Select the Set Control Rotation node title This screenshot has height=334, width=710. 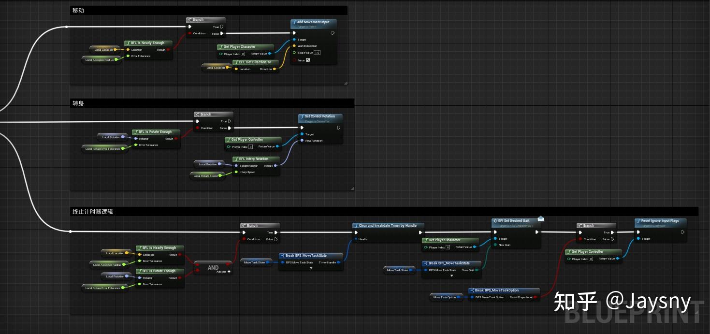(x=320, y=116)
